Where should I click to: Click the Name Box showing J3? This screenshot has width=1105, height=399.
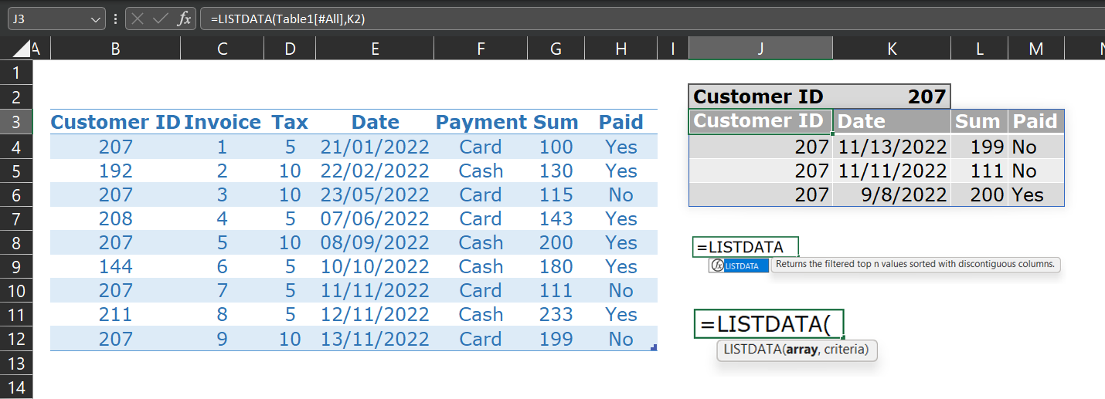point(56,19)
